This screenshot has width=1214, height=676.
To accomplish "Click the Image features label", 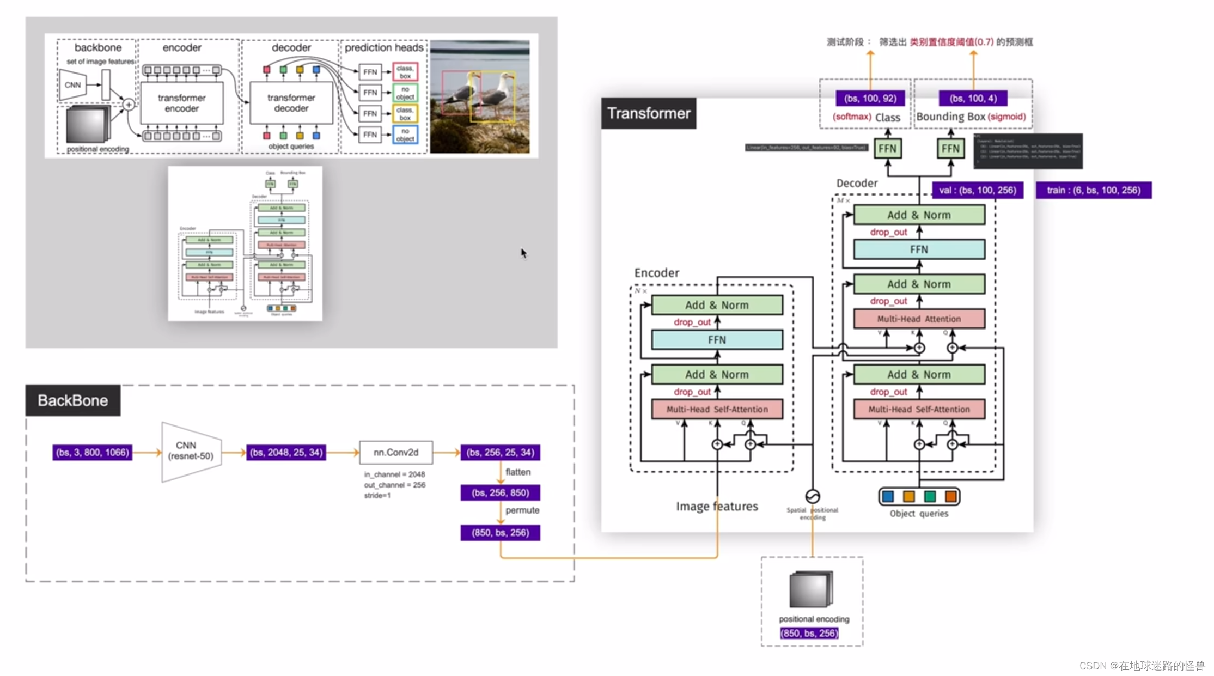I will point(717,507).
